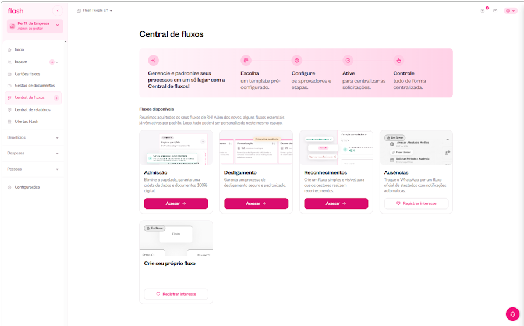The image size is (524, 326).
Task: Collapse the sidebar with the arrow icon
Action: pos(58,11)
